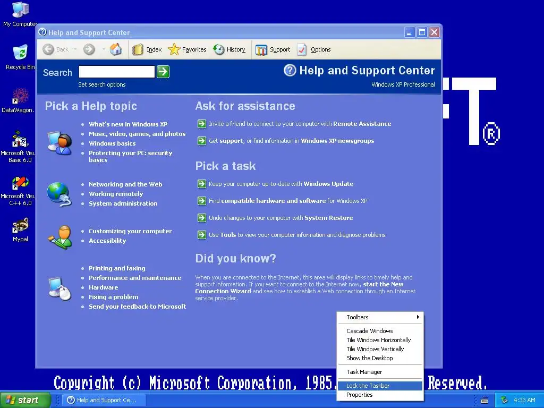Open Hardware help topic
The height and width of the screenshot is (408, 544).
(104, 287)
